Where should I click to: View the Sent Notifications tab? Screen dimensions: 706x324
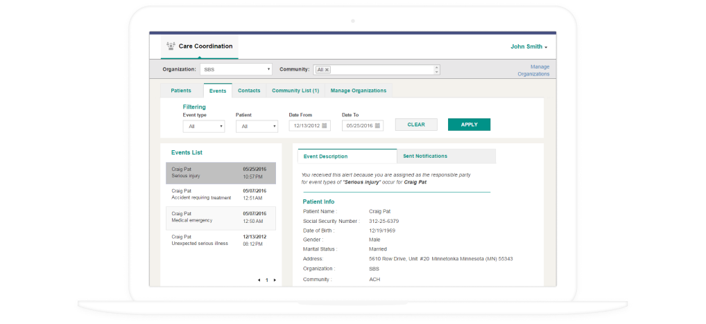(x=425, y=156)
